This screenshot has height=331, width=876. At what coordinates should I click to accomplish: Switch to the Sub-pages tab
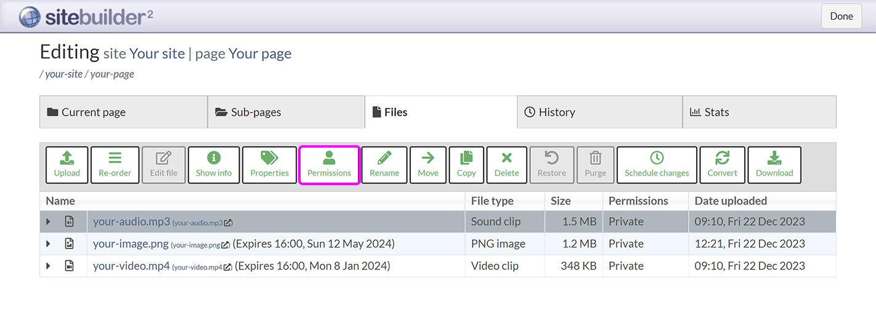pos(286,112)
